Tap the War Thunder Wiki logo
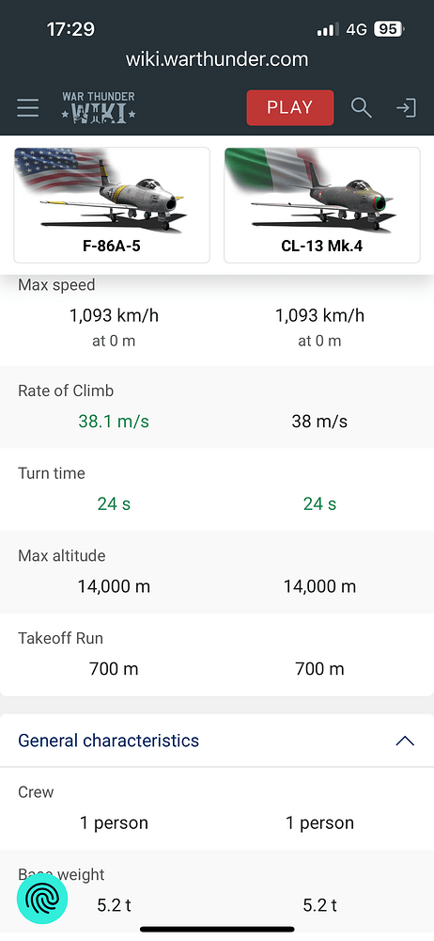The height and width of the screenshot is (941, 434). (99, 108)
